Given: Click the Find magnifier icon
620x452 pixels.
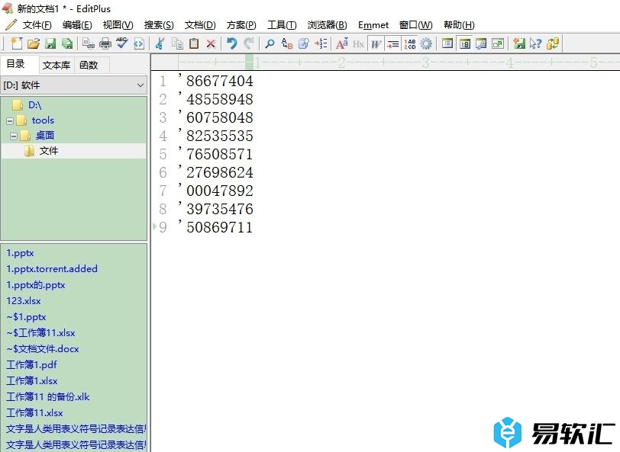Looking at the screenshot, I should (x=270, y=43).
